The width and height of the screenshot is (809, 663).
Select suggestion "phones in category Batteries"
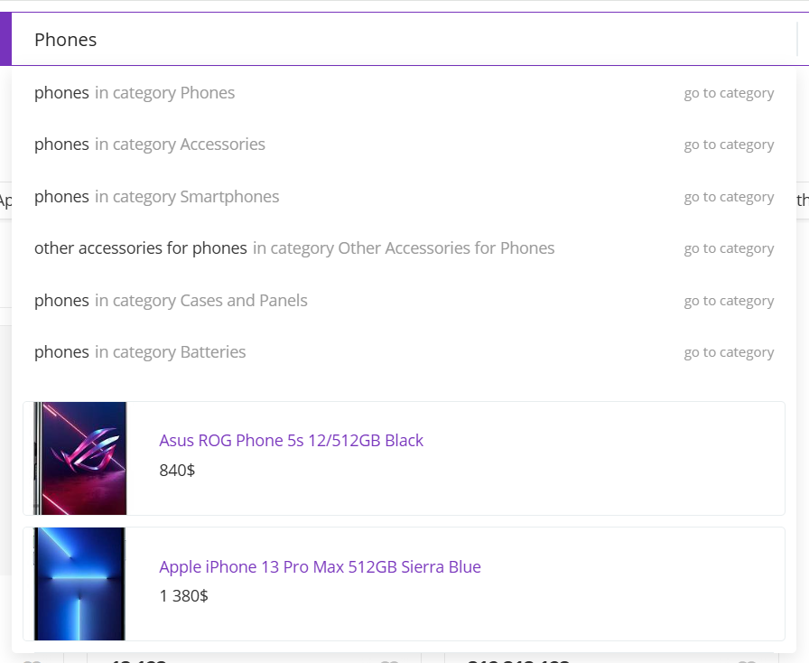click(140, 352)
